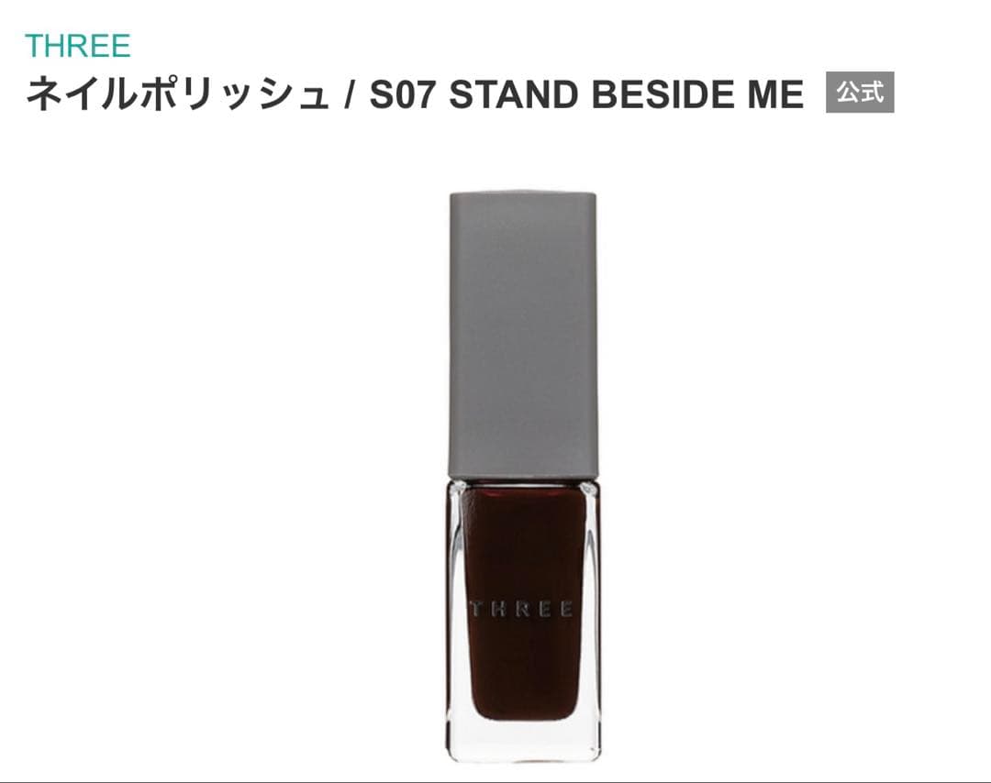Click the divider line under product image
Screen dimensions: 991x783
point(495,781)
